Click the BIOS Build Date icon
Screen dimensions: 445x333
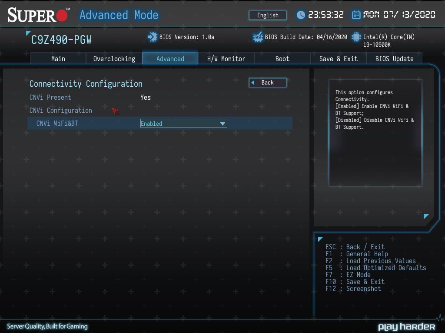[x=258, y=37]
